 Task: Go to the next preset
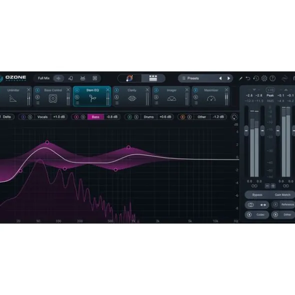[228, 78]
